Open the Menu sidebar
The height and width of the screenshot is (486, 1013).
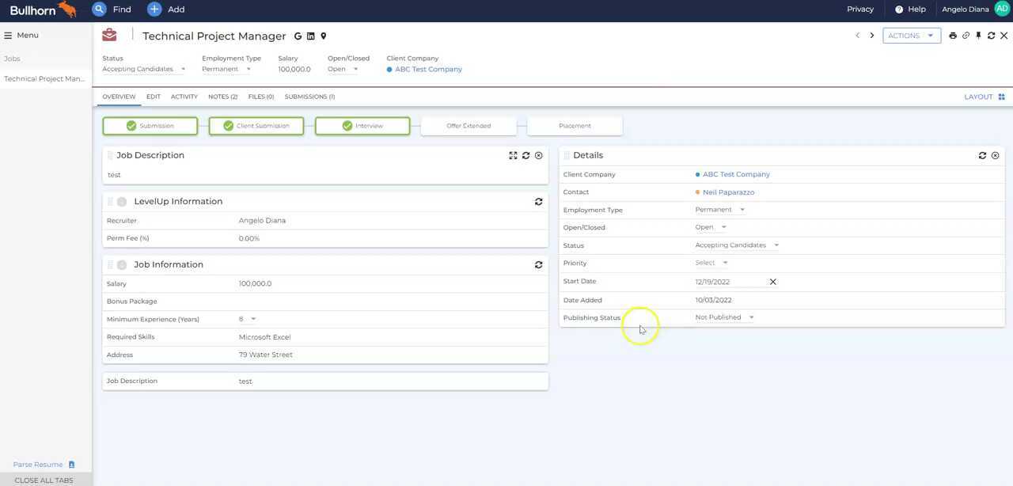click(x=21, y=35)
